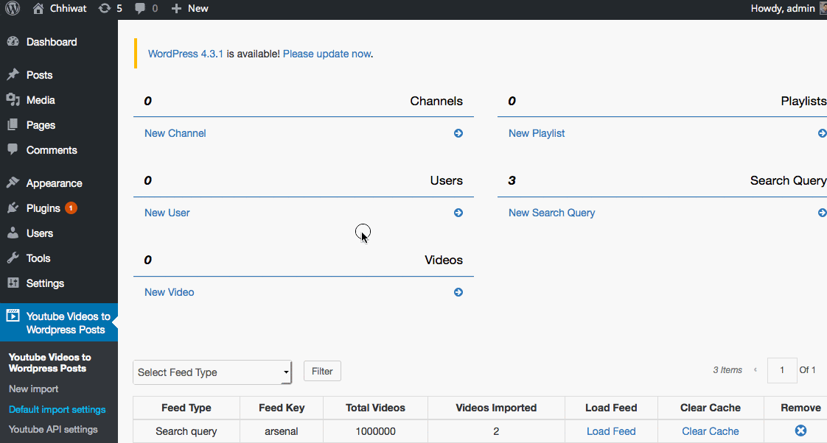Click Howdy, admin account menu
The height and width of the screenshot is (443, 827).
tap(783, 8)
